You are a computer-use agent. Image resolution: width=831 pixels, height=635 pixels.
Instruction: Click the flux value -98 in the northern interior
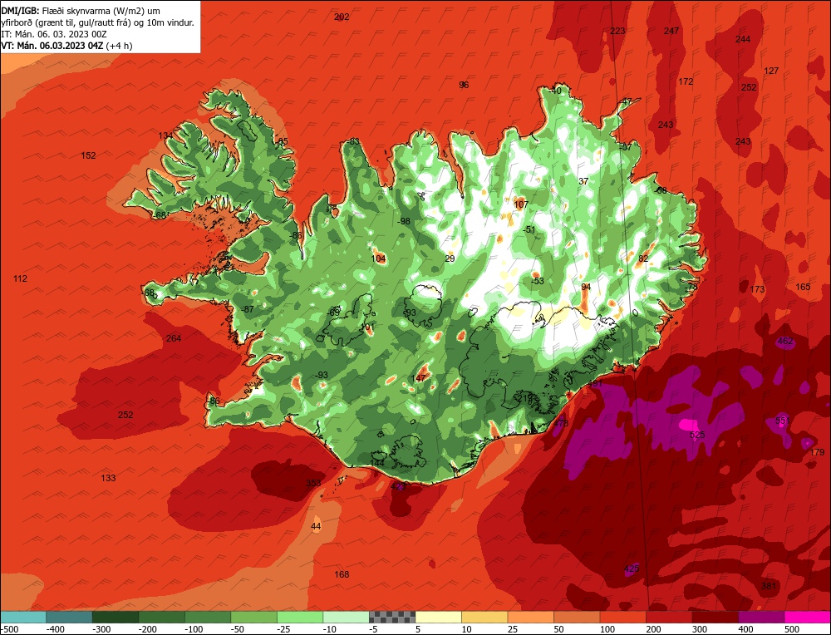(404, 221)
